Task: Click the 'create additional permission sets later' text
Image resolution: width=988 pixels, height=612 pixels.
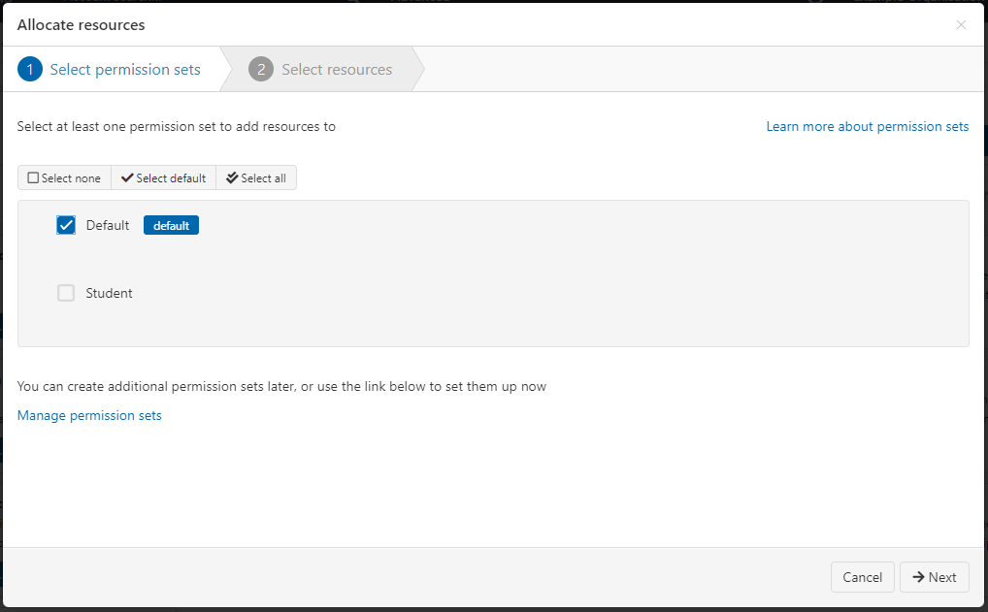Action: (x=281, y=387)
